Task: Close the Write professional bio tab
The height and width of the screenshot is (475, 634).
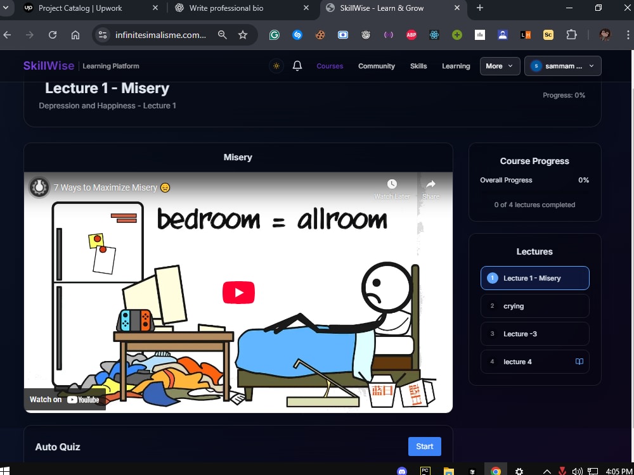Action: [306, 8]
